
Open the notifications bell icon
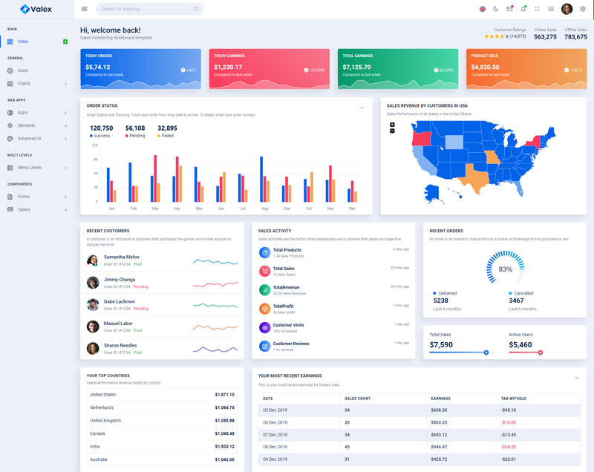523,9
